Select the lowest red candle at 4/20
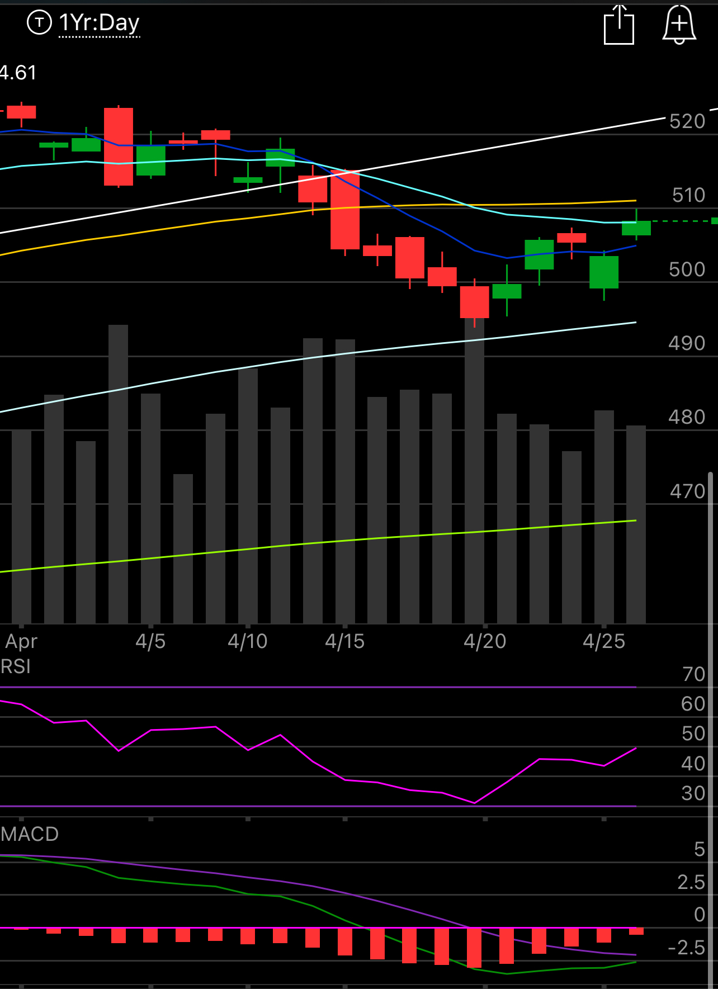 pyautogui.click(x=475, y=302)
